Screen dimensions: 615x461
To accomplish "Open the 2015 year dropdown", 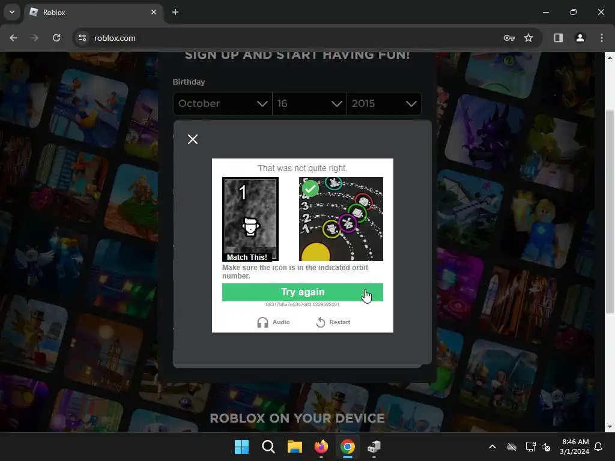I will (384, 103).
